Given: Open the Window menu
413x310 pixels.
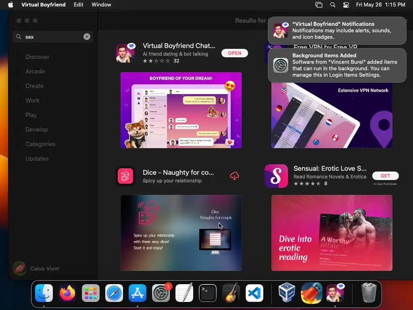Looking at the screenshot, I should 101,5.
